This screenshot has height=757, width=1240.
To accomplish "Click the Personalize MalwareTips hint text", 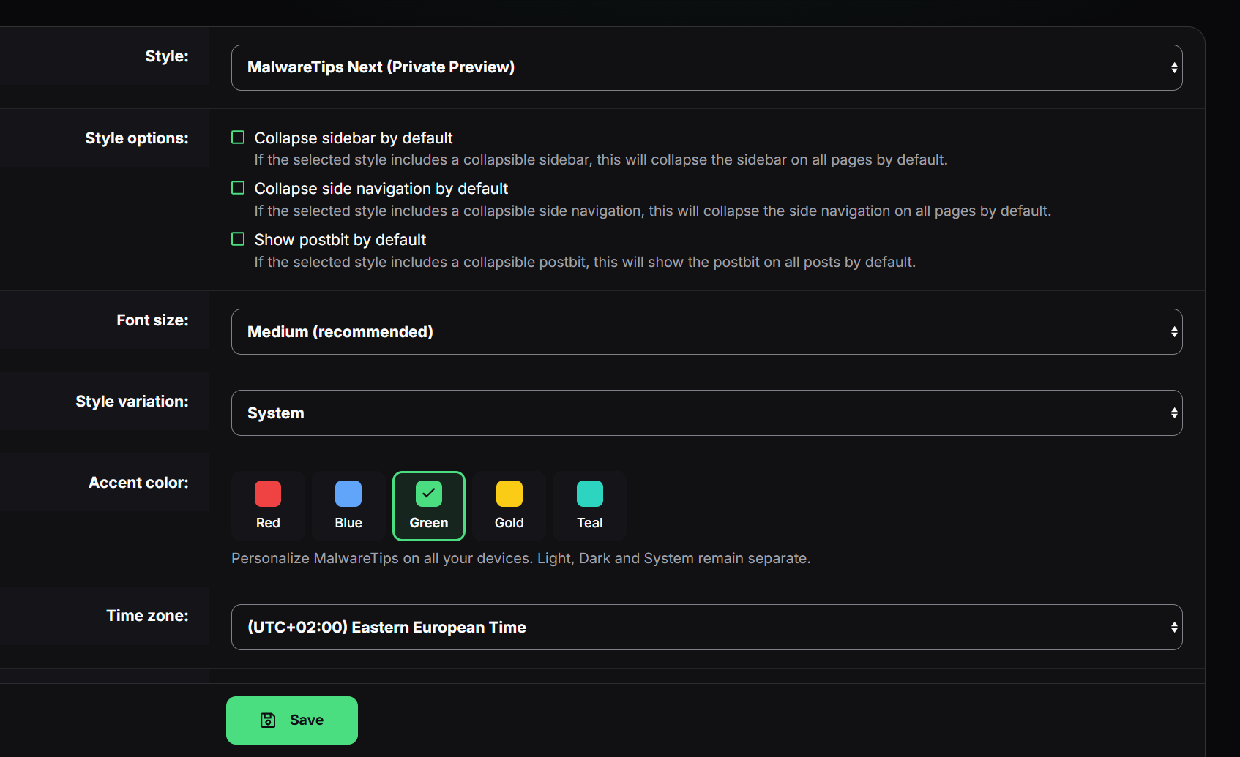I will point(521,558).
